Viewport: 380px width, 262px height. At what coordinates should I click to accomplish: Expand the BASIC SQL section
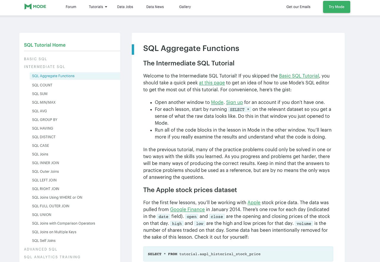click(36, 59)
